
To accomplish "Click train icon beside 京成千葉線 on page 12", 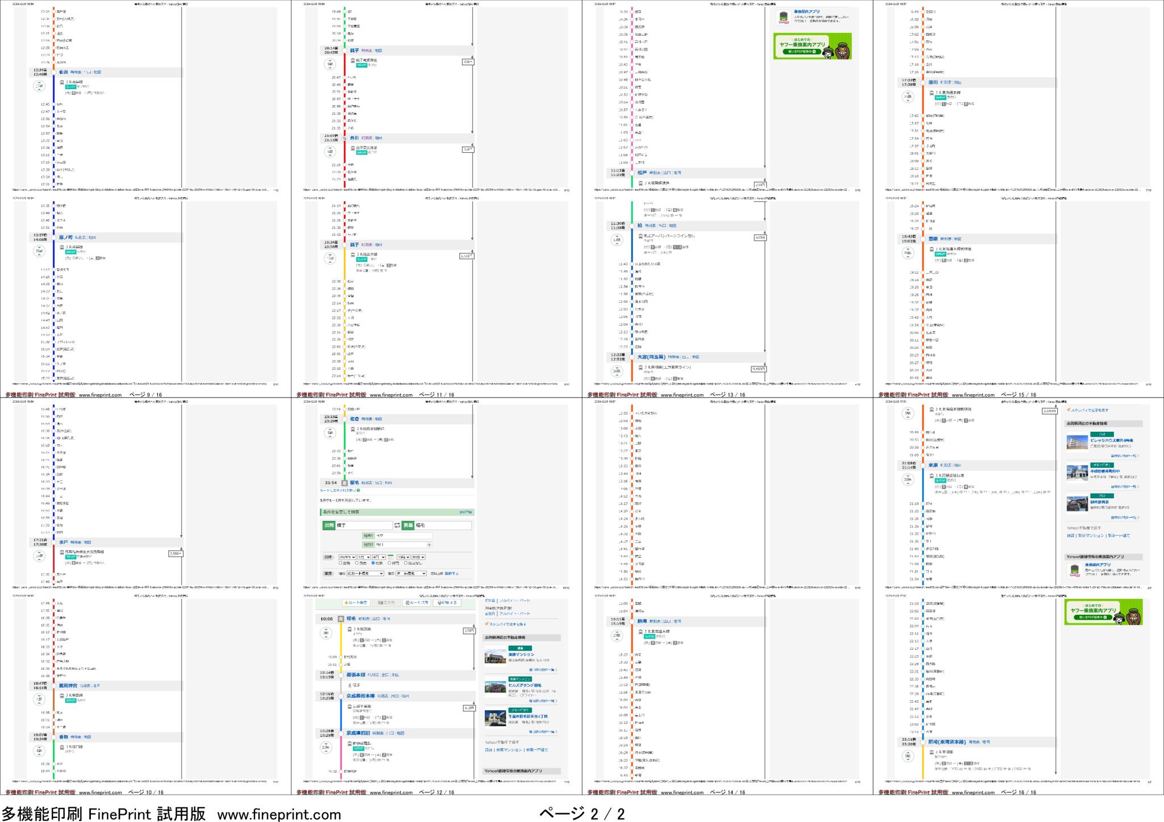I will coord(349,706).
